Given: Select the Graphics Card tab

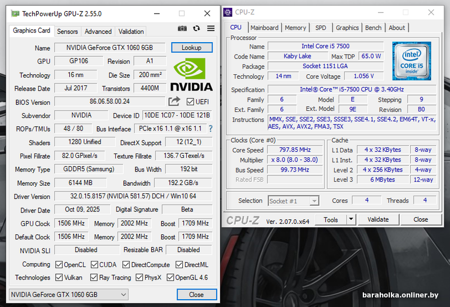Looking at the screenshot, I should coord(31,30).
